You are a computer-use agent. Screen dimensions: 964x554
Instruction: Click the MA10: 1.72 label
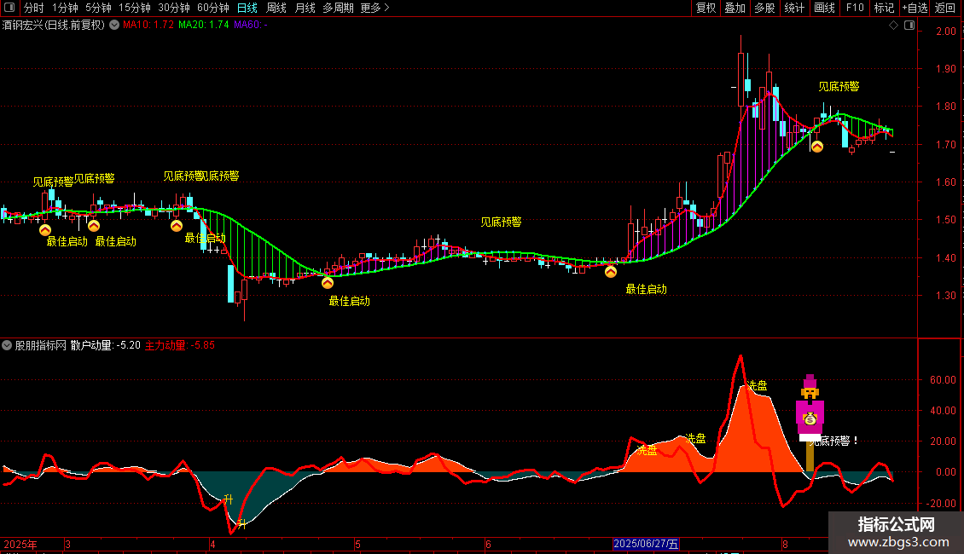point(148,25)
